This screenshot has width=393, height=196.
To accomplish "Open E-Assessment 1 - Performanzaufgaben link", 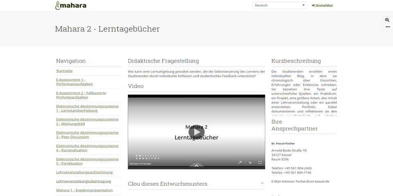I will (75, 82).
